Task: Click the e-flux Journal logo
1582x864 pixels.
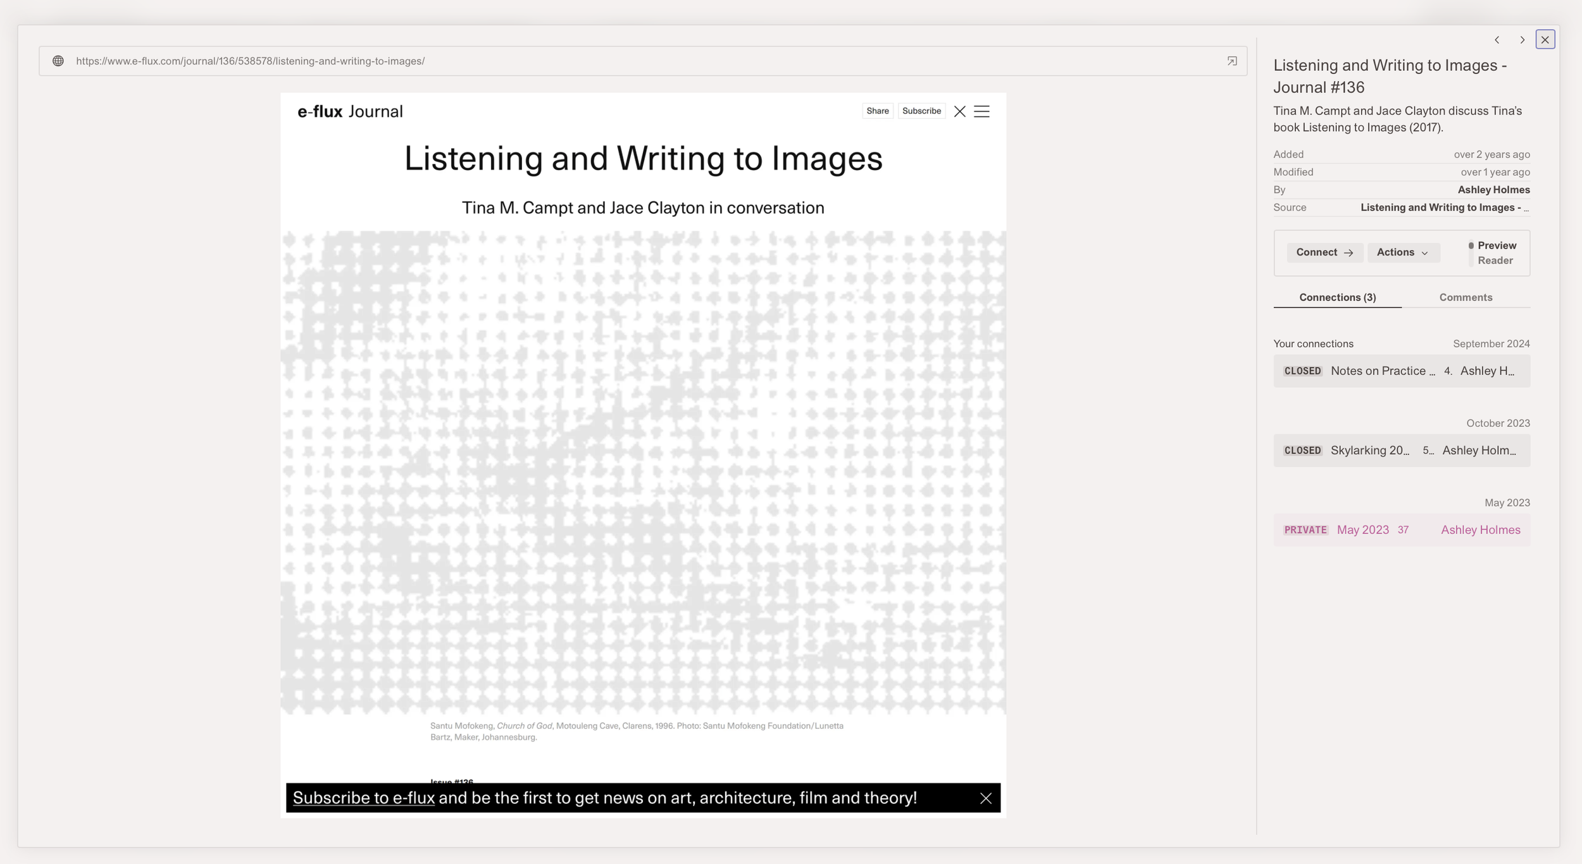Action: tap(350, 111)
